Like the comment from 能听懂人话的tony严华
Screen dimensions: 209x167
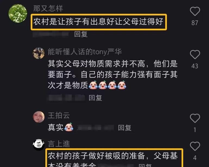click(x=195, y=55)
